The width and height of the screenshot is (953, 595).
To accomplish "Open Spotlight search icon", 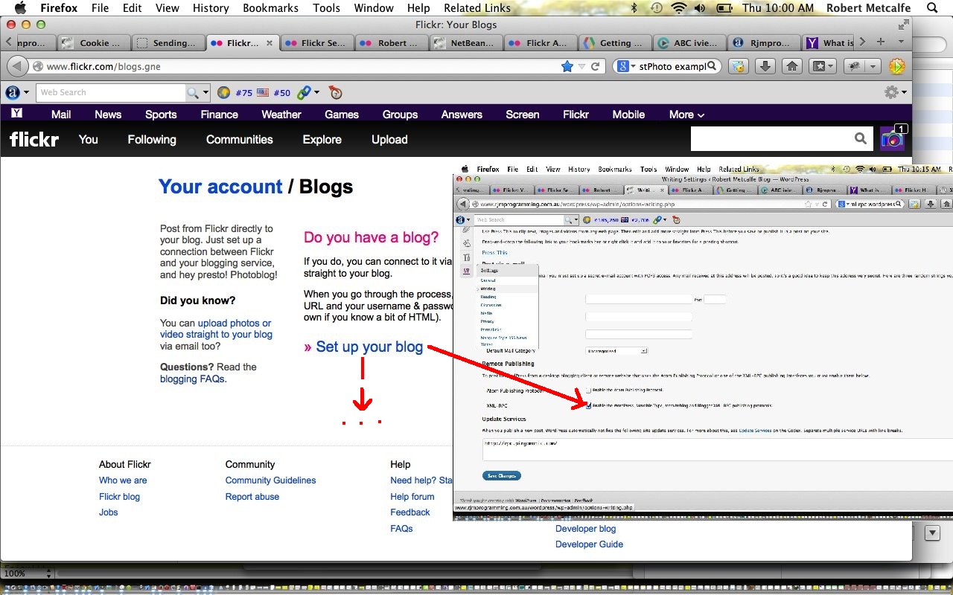I will tap(932, 8).
